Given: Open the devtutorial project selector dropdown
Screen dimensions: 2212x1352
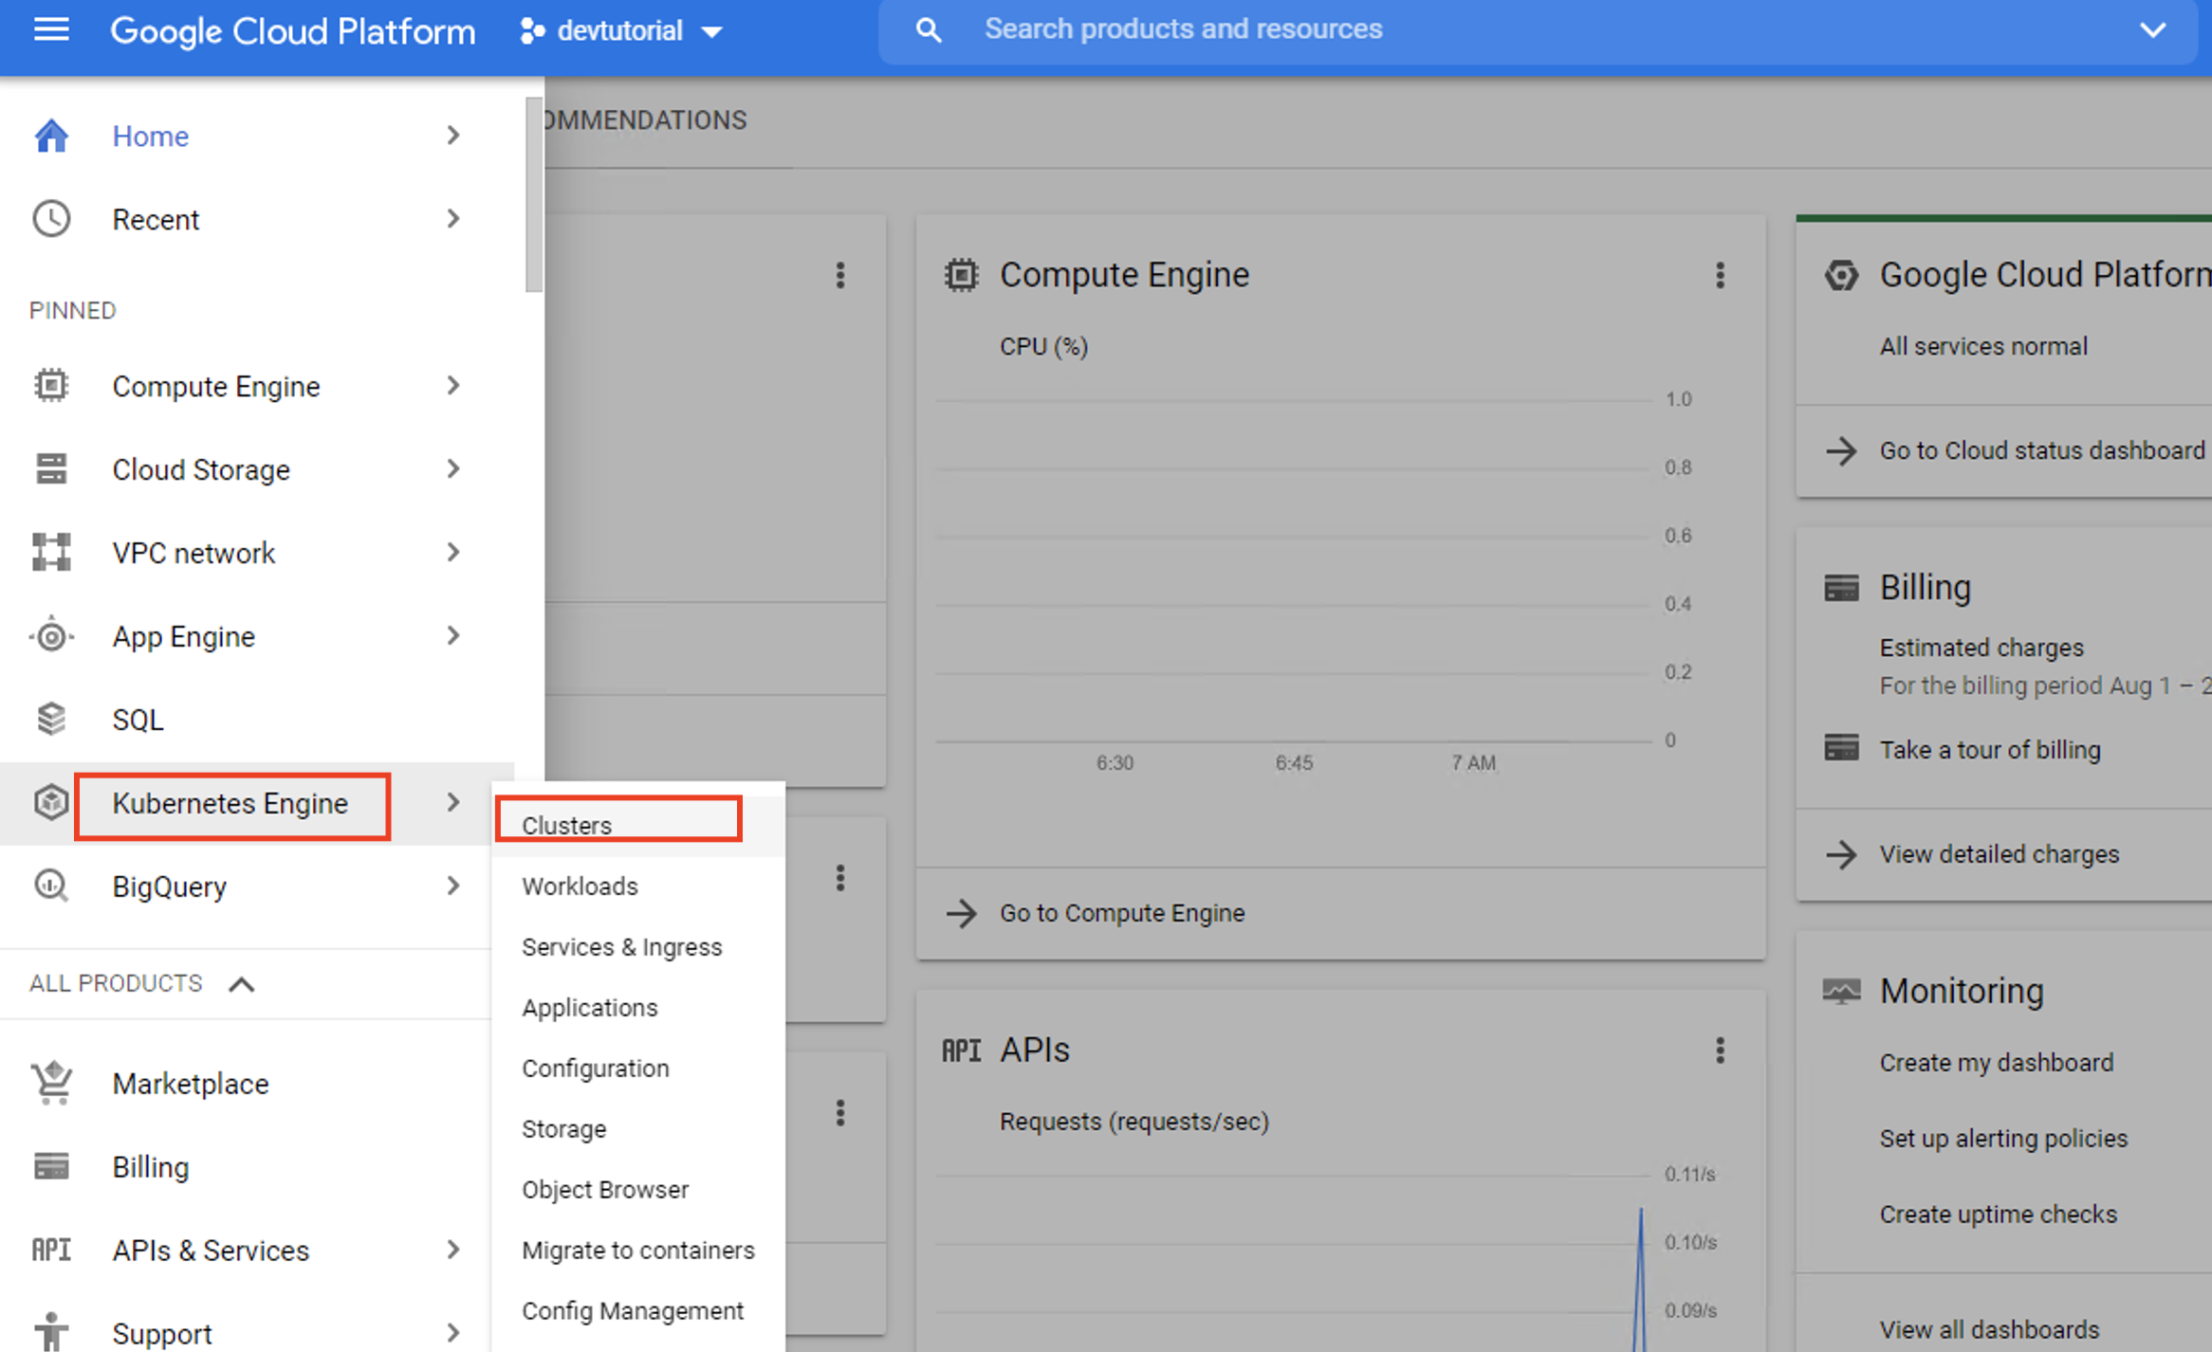Looking at the screenshot, I should 622,31.
